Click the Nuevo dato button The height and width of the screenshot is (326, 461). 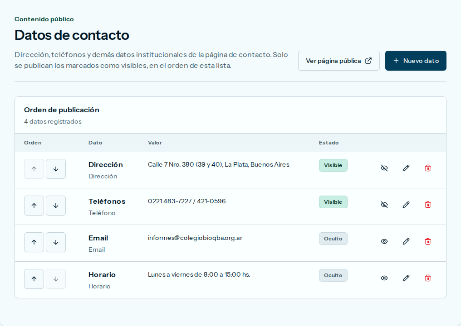point(416,61)
